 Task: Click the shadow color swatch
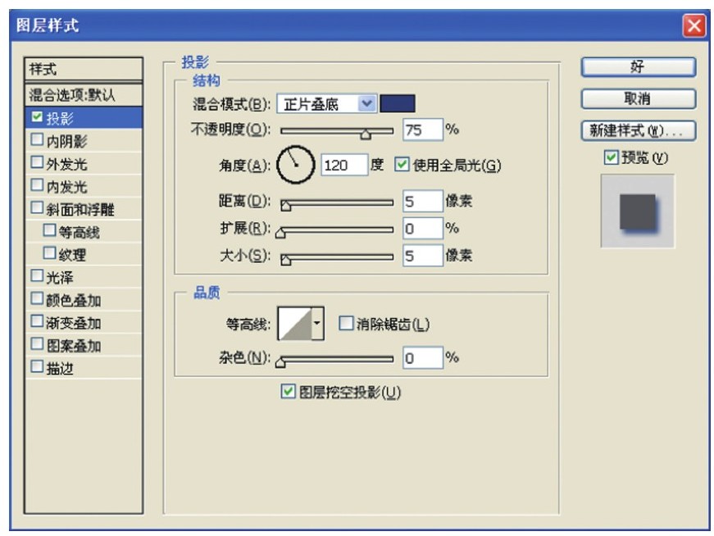click(x=397, y=104)
